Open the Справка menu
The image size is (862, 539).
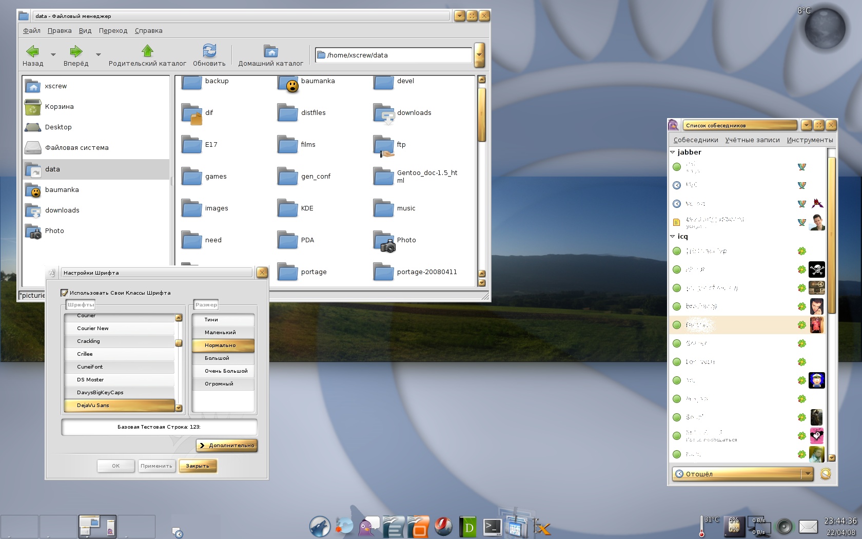[149, 31]
